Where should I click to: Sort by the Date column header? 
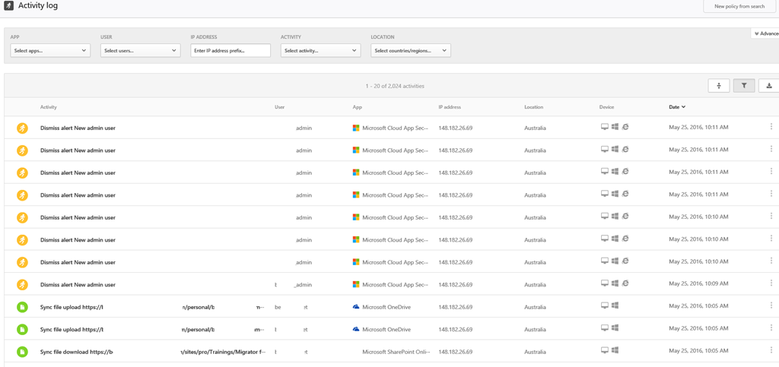(x=676, y=107)
